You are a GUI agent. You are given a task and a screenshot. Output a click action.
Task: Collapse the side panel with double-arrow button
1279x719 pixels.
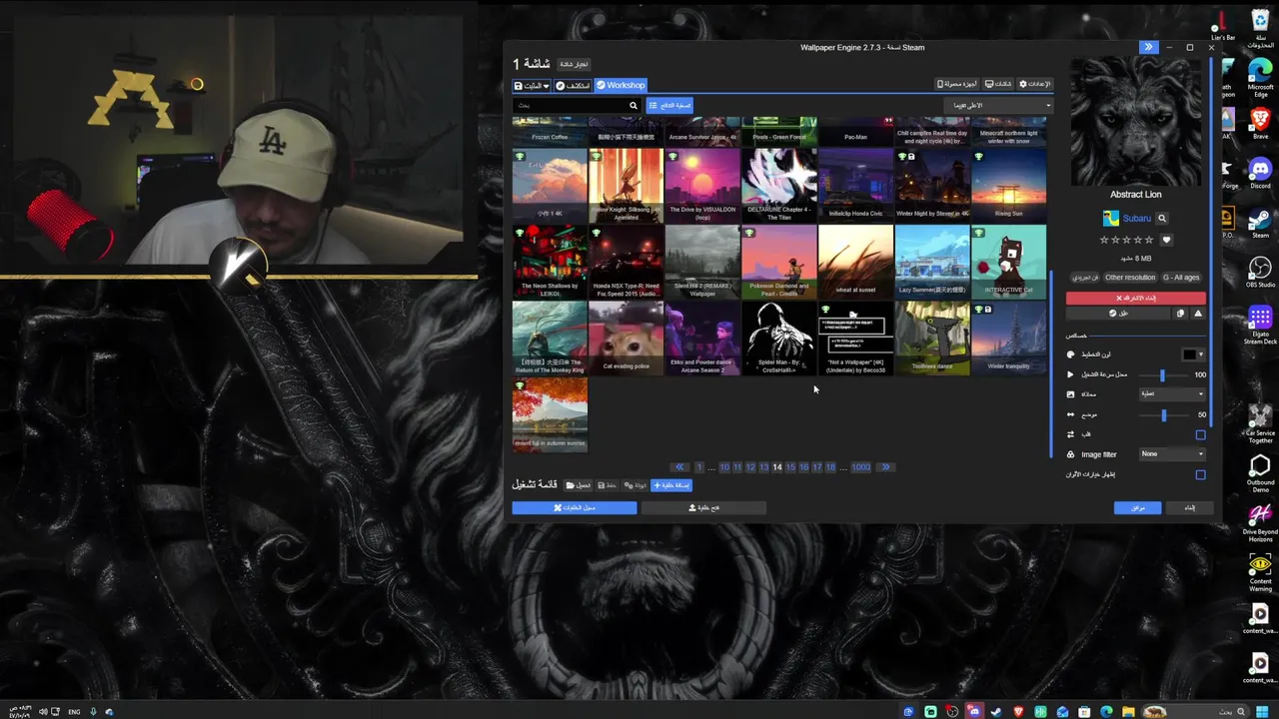tap(1148, 47)
